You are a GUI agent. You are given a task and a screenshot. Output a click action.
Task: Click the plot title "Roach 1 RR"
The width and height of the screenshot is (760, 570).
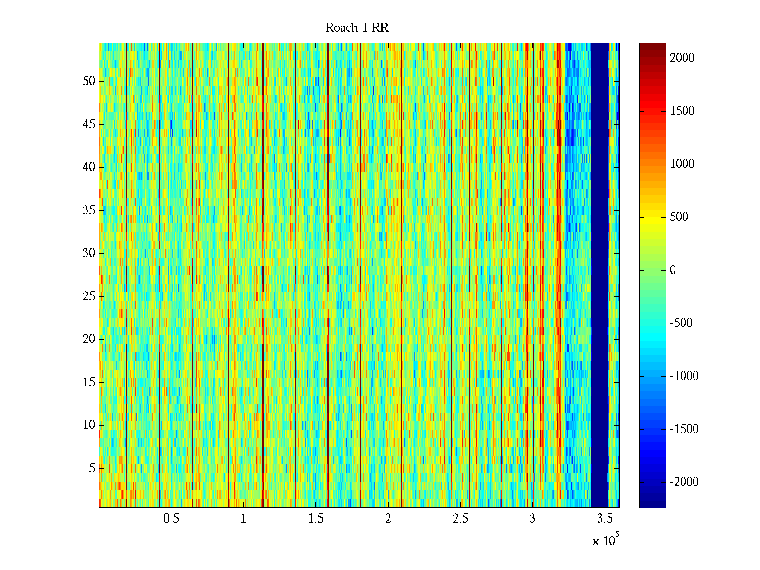click(x=357, y=28)
